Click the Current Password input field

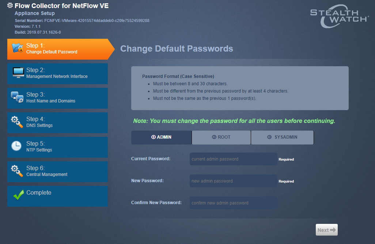coord(233,159)
